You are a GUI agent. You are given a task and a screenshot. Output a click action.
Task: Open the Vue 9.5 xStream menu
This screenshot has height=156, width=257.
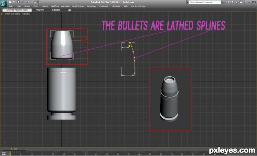(x=138, y=6)
